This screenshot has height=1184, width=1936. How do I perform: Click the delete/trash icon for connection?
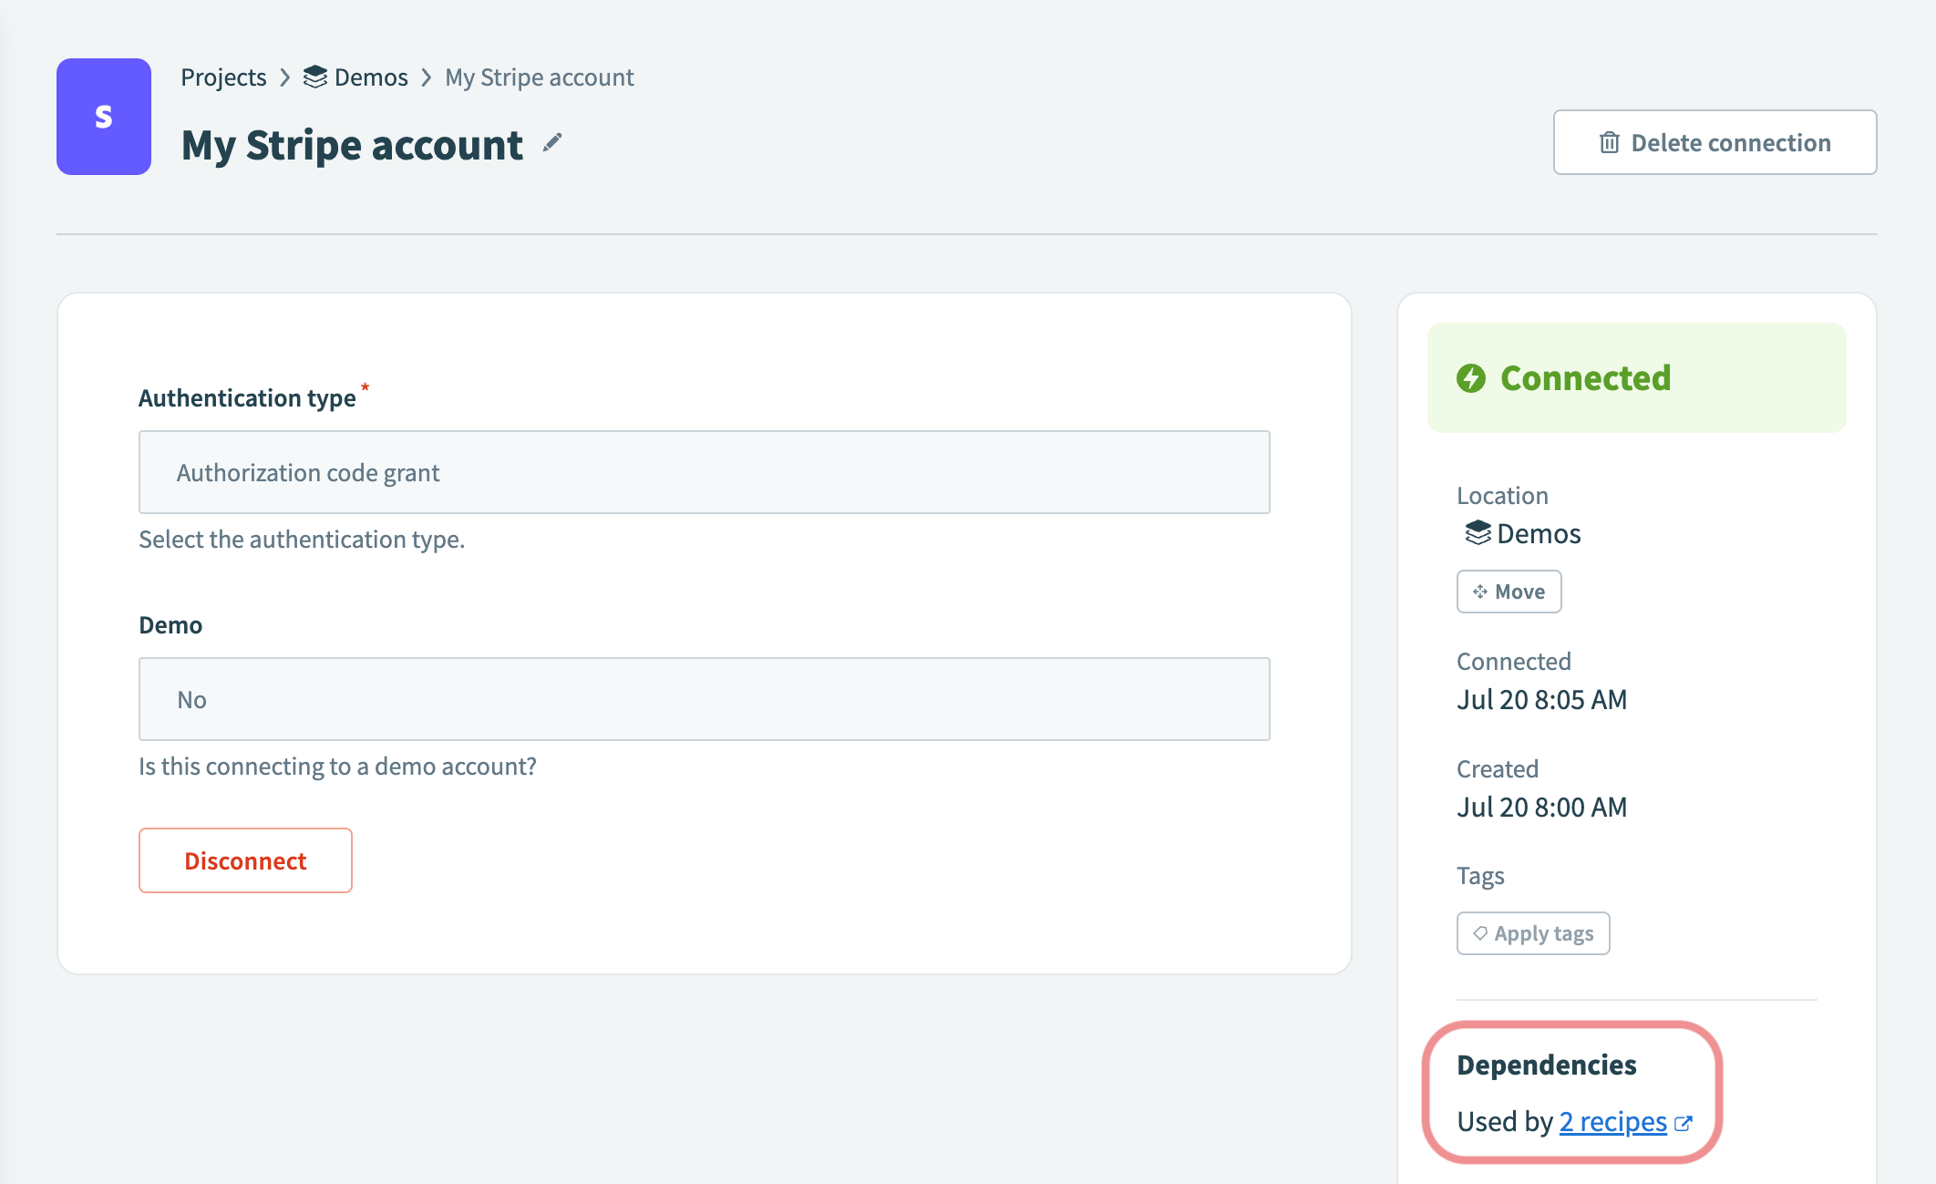[x=1607, y=141]
